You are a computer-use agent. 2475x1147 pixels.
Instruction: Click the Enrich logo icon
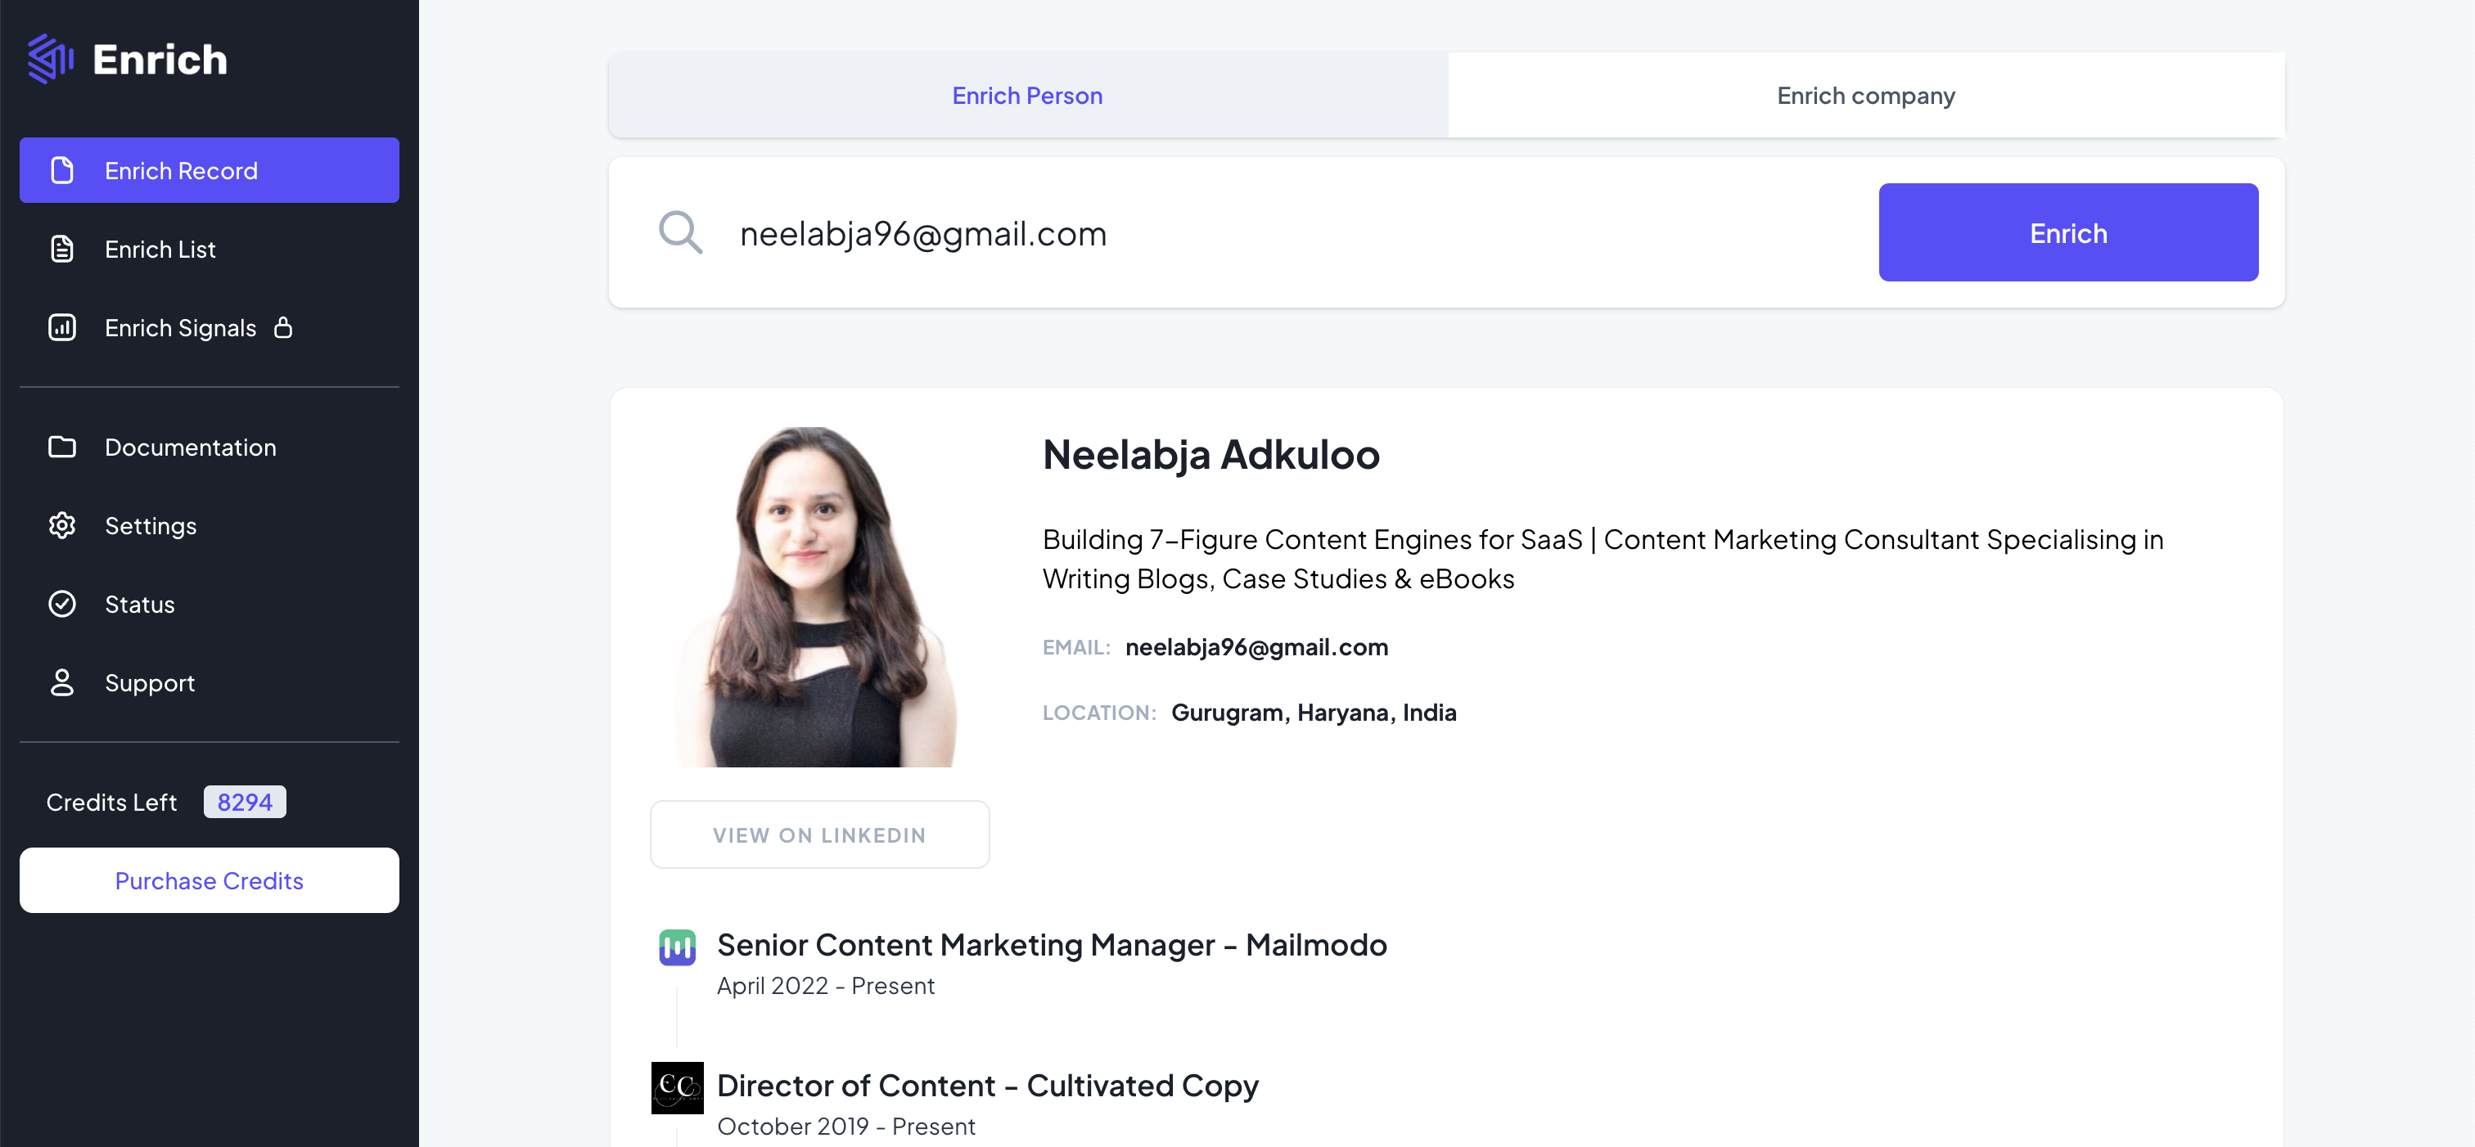(x=50, y=59)
